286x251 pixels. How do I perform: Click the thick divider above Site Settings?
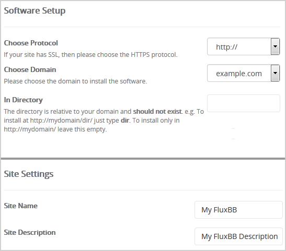(x=143, y=159)
